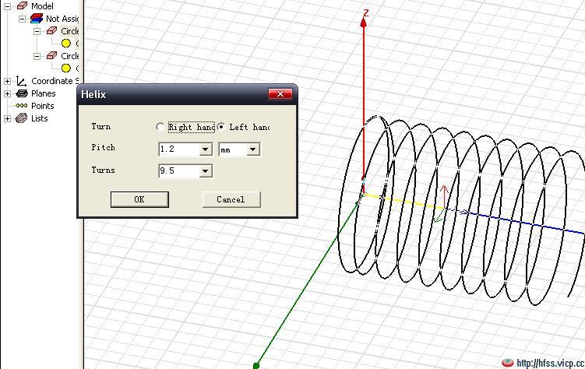Select the Left hand turn radio button

click(x=222, y=127)
